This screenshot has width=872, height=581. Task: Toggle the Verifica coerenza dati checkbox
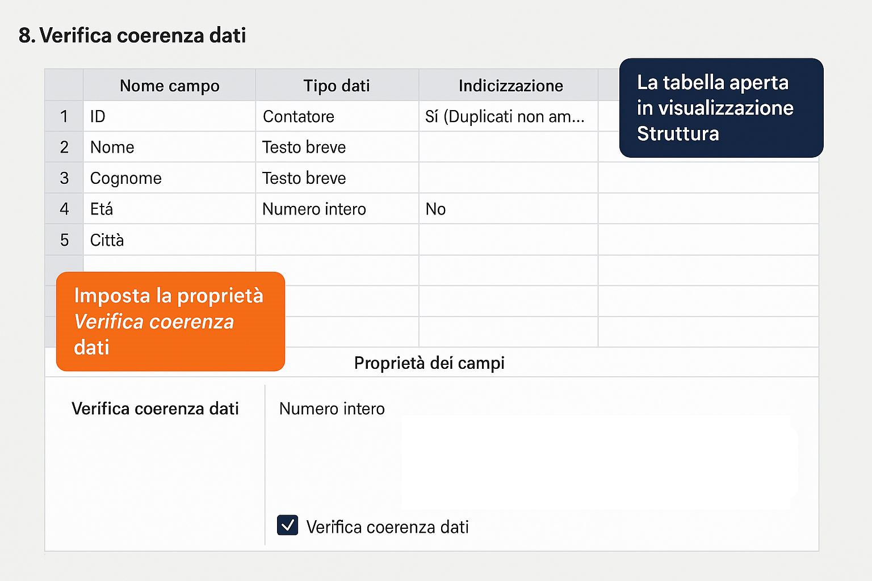point(287,525)
